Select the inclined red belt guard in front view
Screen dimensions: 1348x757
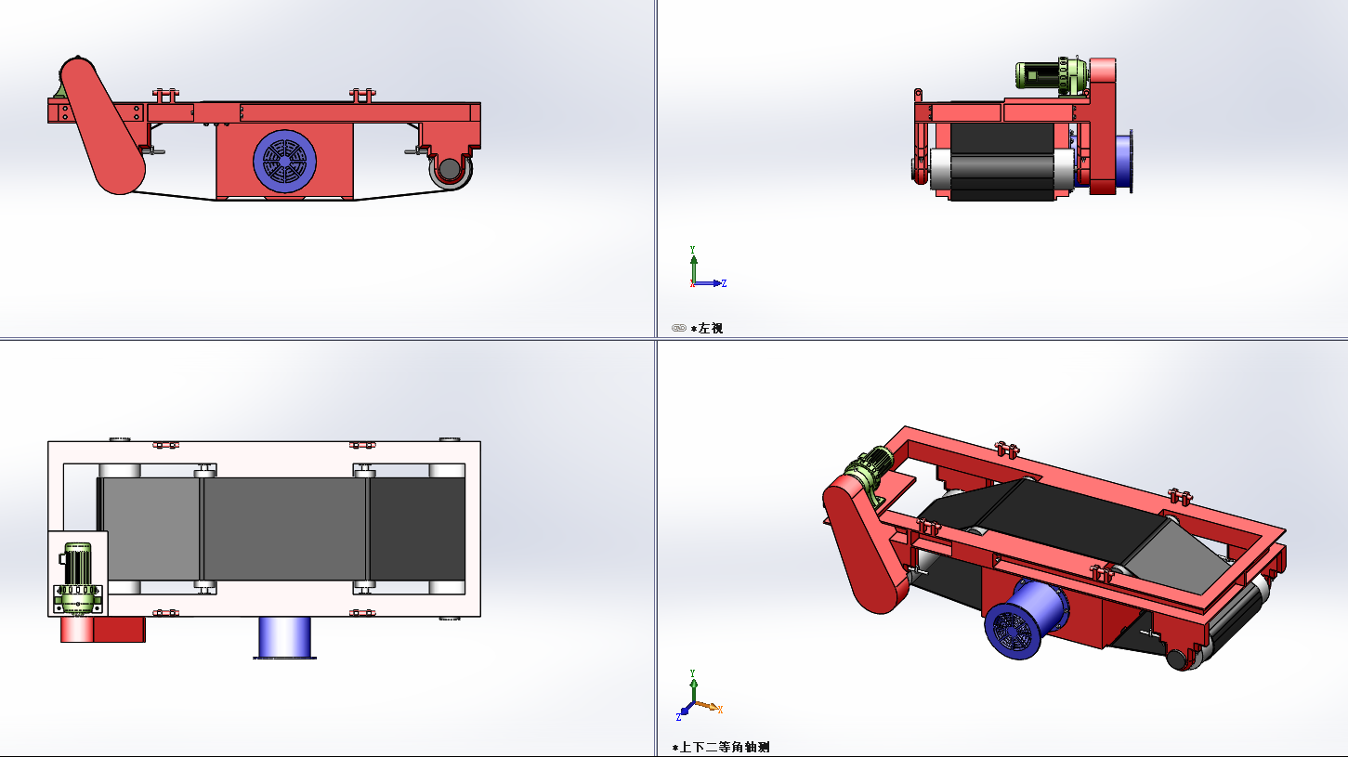103,125
